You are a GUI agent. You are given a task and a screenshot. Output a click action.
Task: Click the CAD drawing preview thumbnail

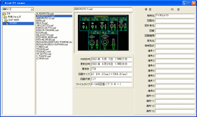point(103,33)
